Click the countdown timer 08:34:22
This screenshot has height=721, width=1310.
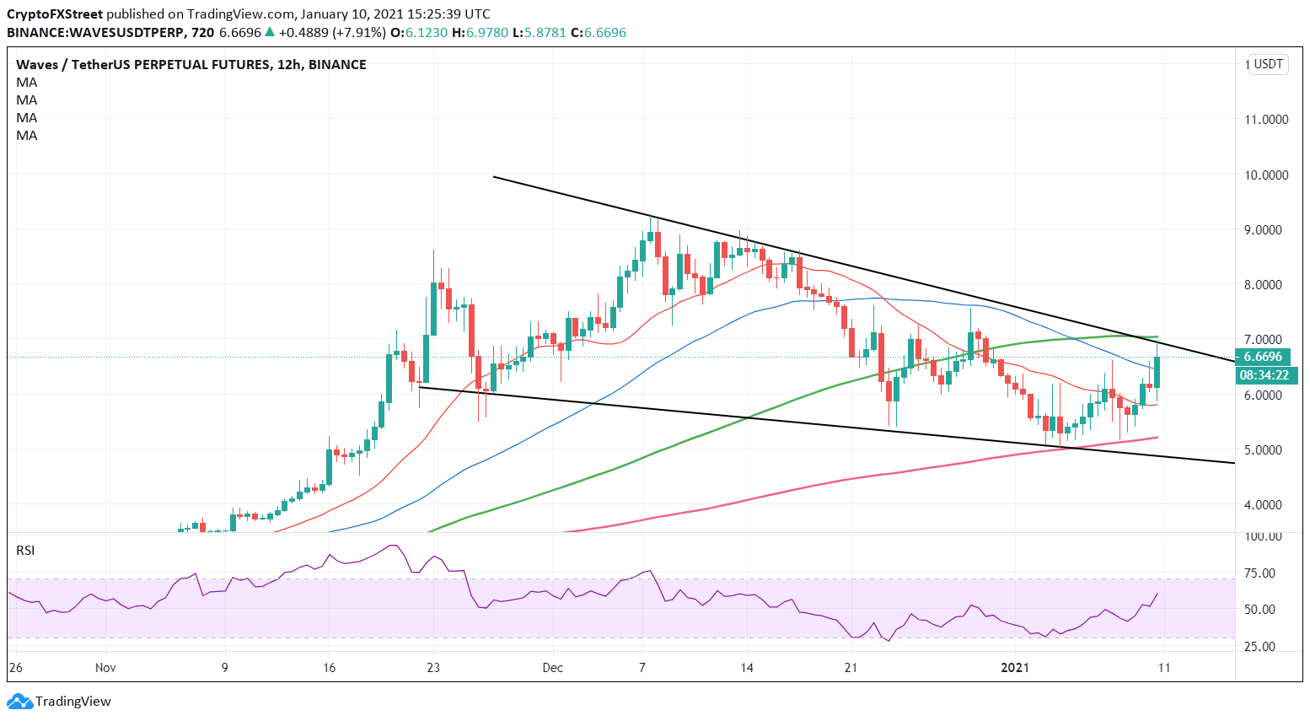[x=1266, y=375]
